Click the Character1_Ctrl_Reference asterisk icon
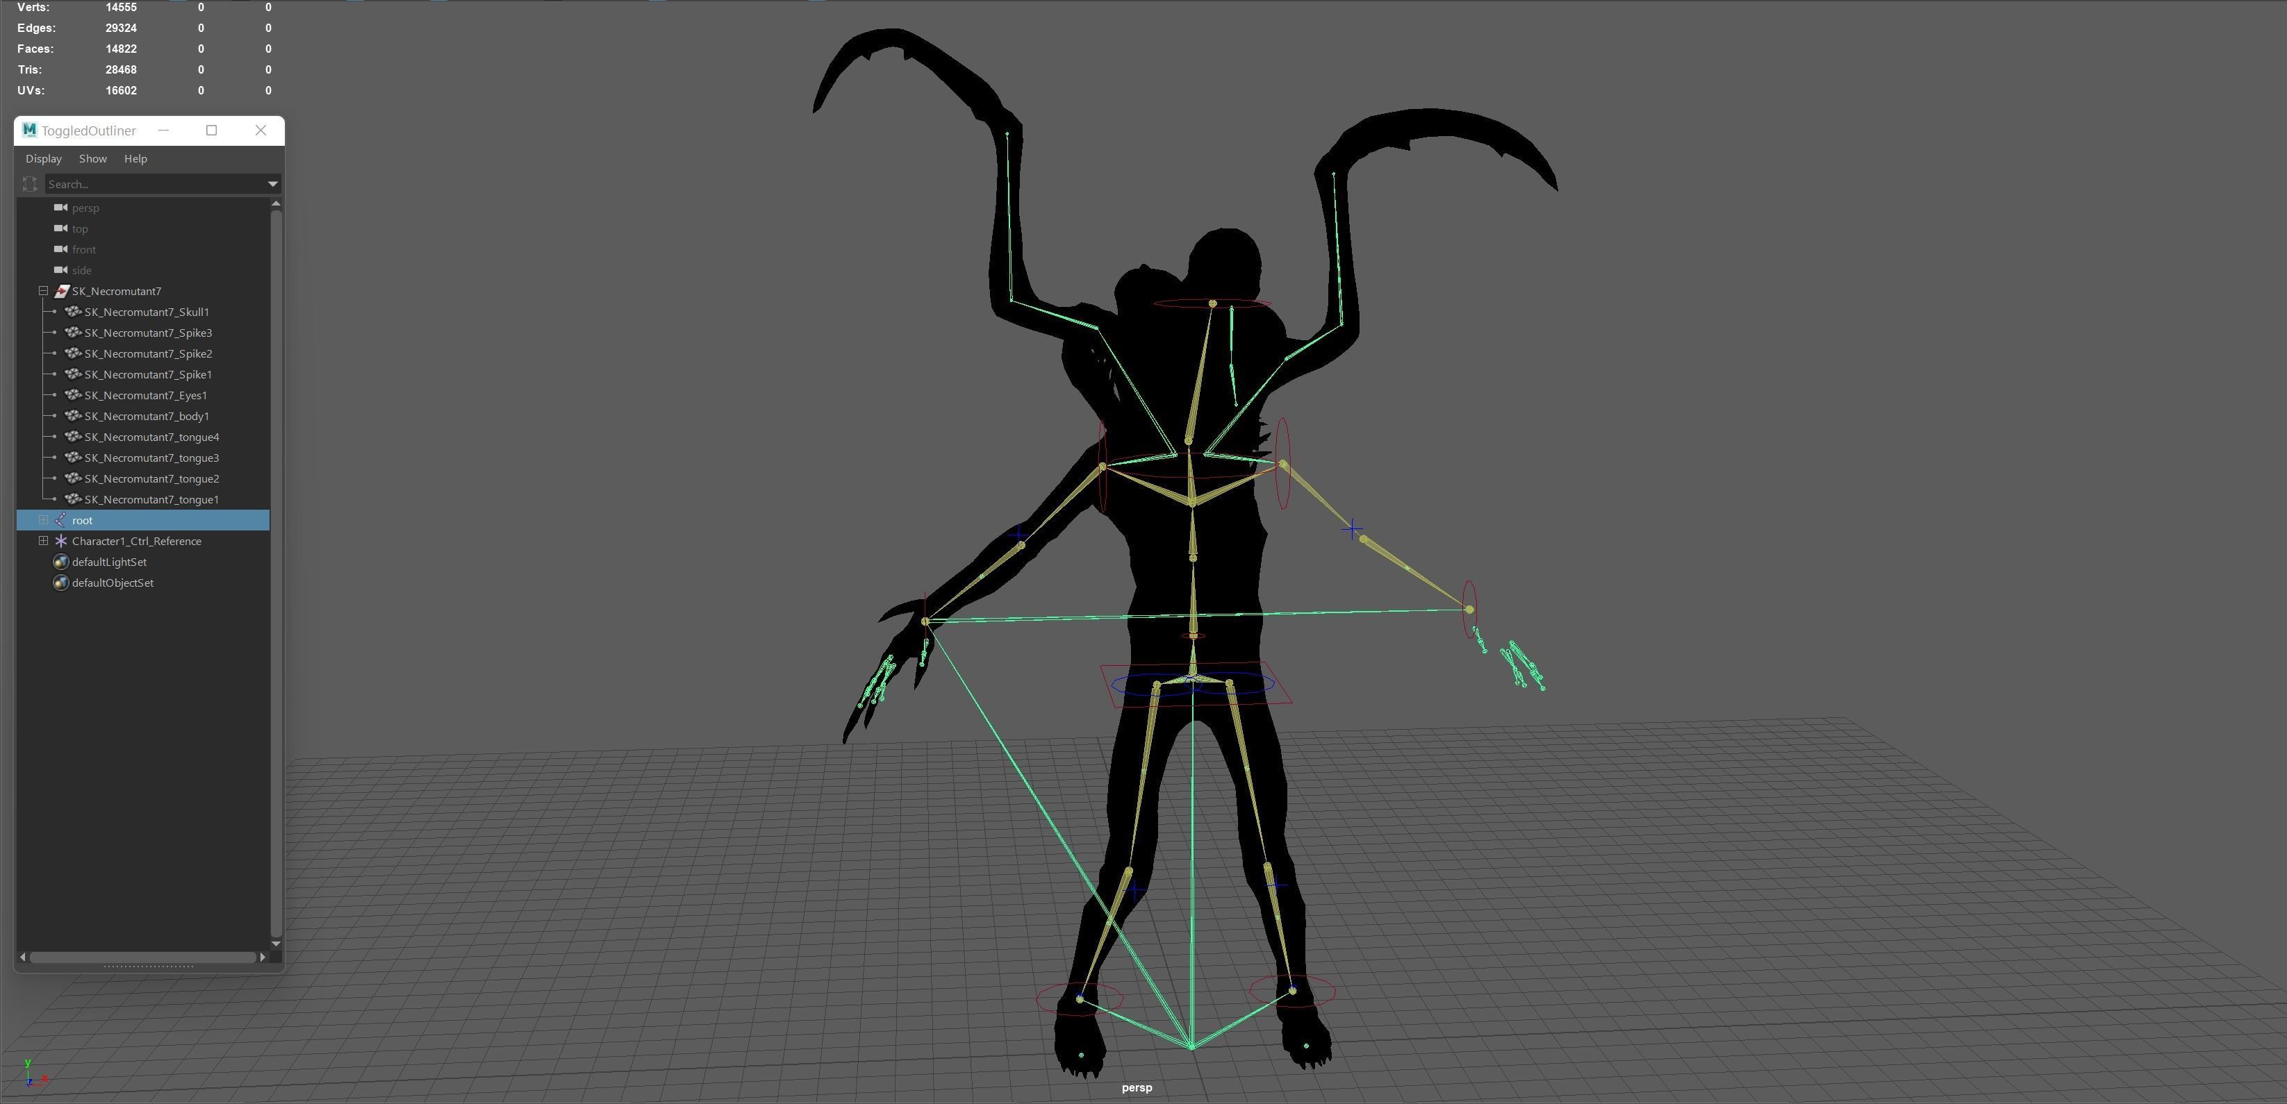The width and height of the screenshot is (2287, 1104). 60,542
